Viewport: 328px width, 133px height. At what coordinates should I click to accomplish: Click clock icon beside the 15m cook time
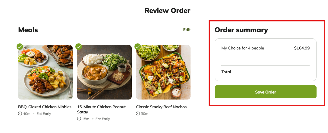tap(79, 119)
